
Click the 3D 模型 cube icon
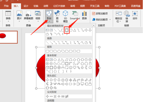pos(65,13)
